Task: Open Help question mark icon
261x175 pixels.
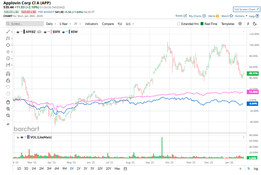Action: tap(257, 16)
